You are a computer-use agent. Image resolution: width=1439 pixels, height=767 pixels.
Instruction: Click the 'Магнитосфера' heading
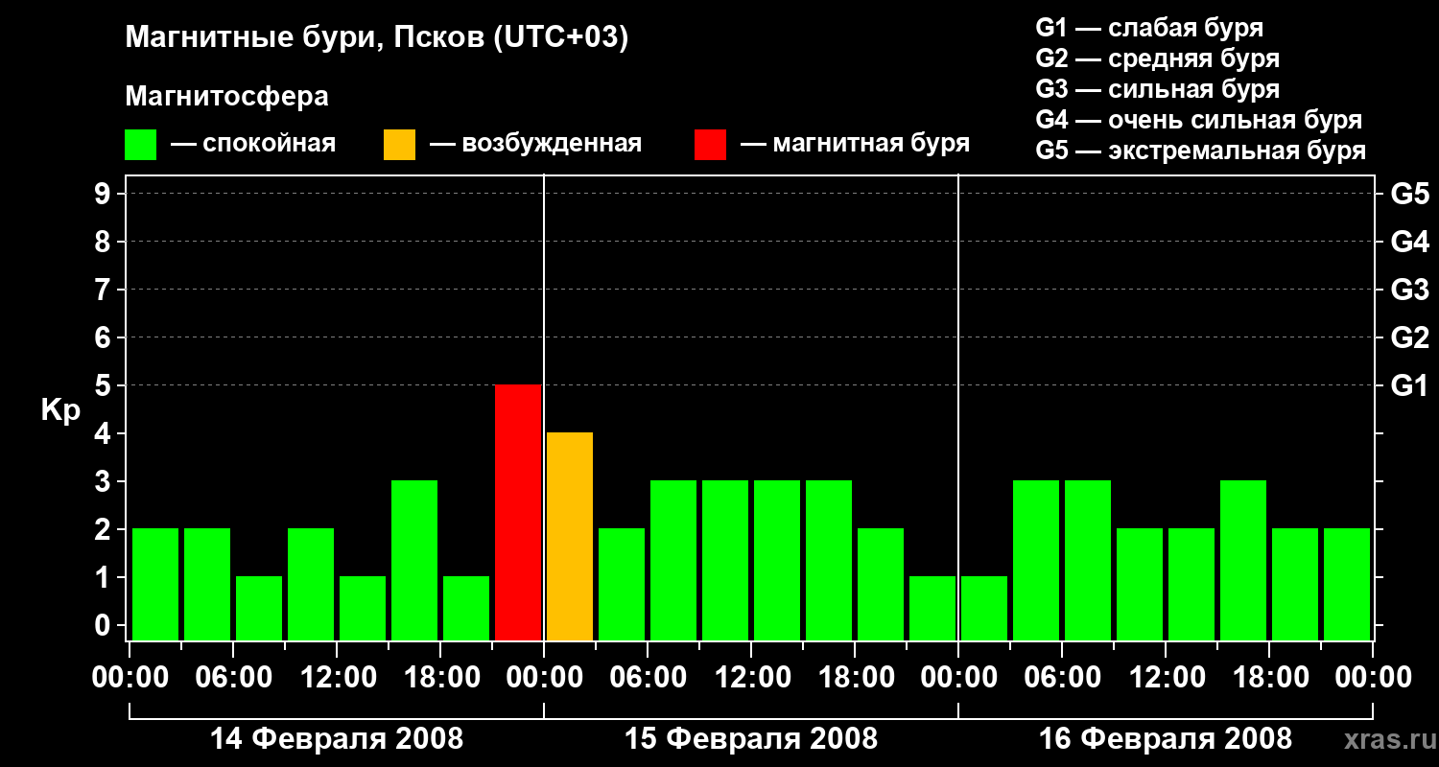226,97
